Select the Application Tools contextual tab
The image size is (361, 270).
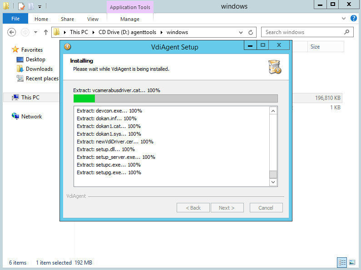[x=130, y=7]
